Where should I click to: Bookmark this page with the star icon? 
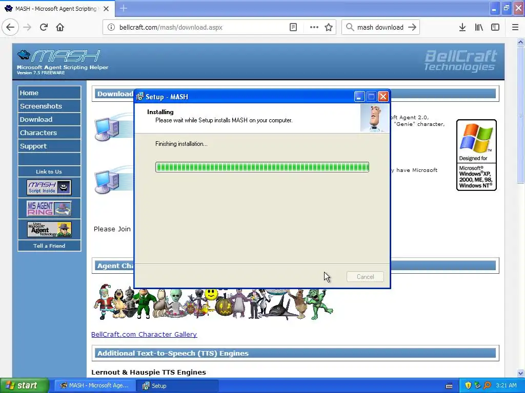pyautogui.click(x=329, y=28)
